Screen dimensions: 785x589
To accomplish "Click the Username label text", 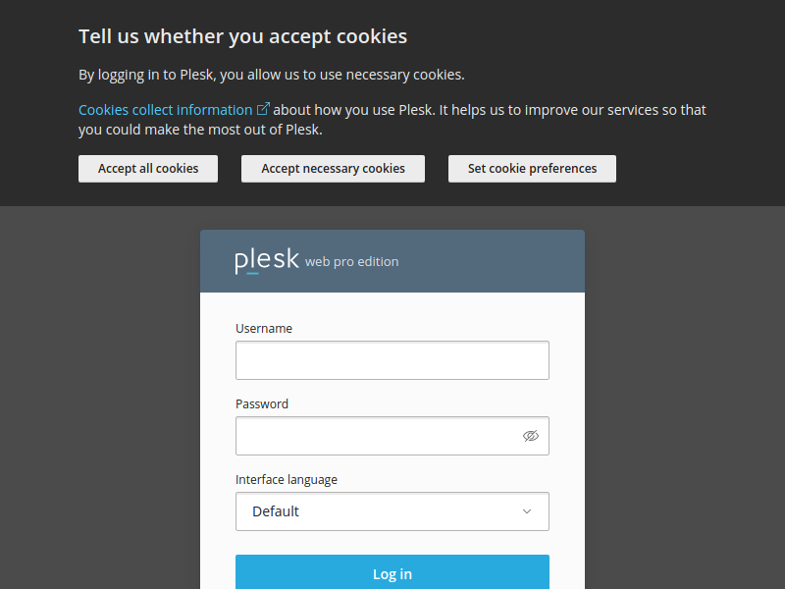I will (x=264, y=329).
